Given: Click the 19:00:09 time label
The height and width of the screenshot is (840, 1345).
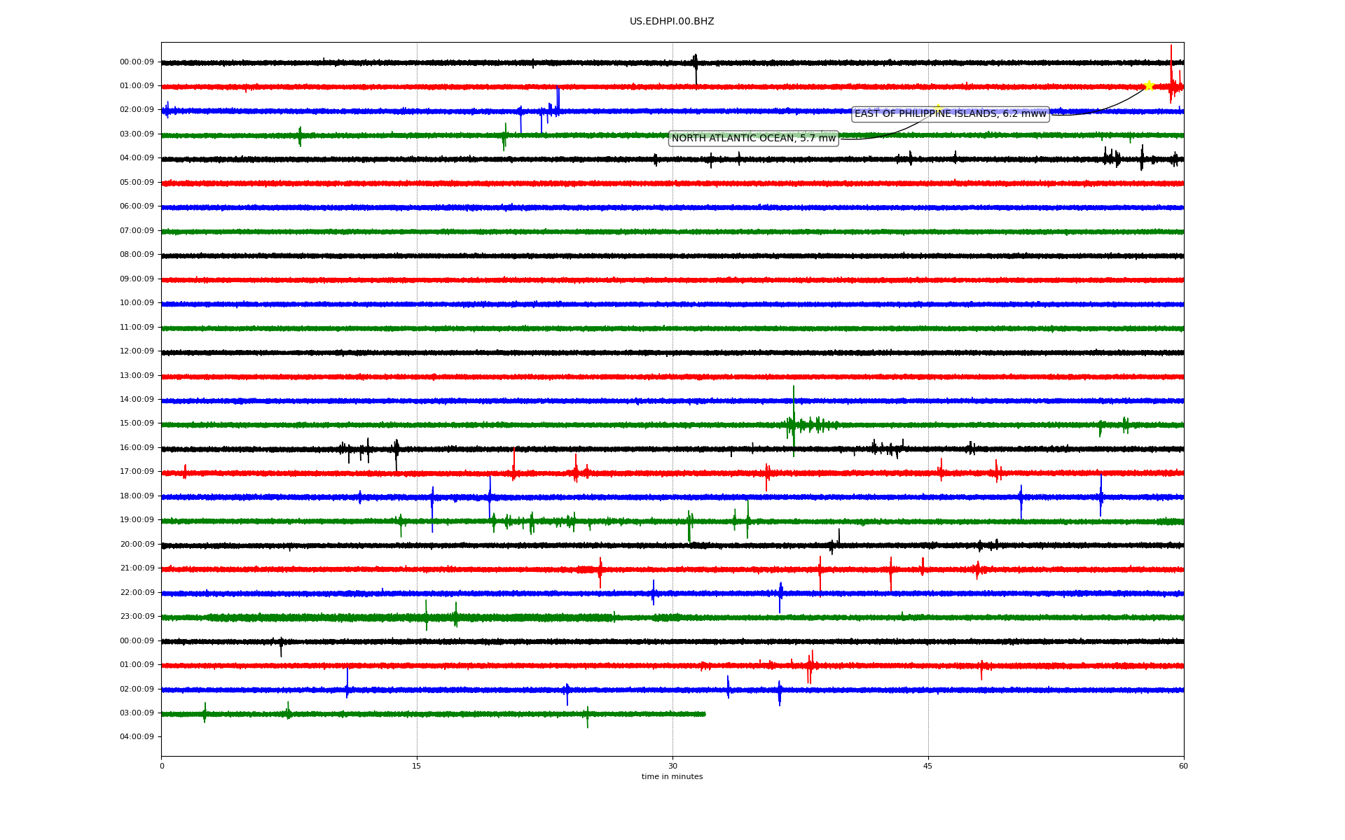Looking at the screenshot, I should pos(137,520).
